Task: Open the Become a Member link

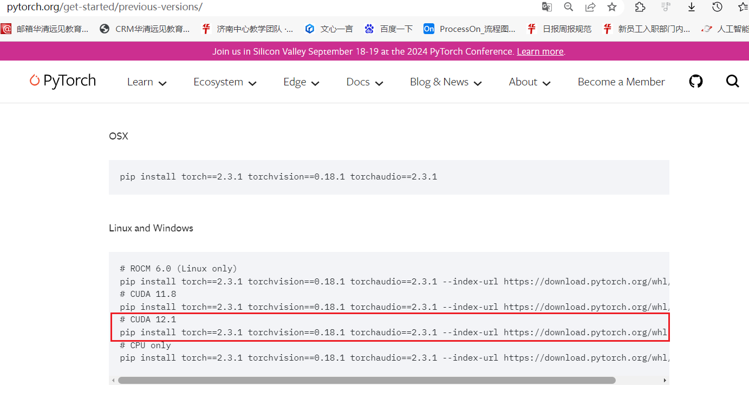Action: [x=621, y=82]
